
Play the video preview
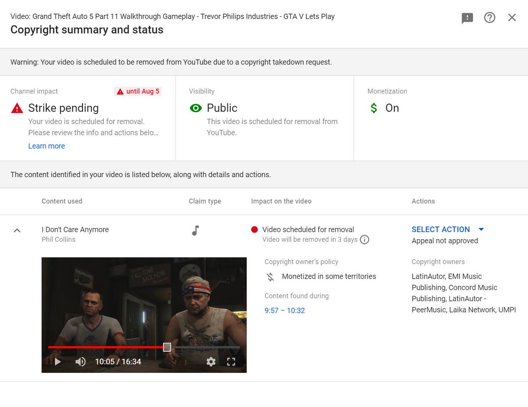click(58, 362)
